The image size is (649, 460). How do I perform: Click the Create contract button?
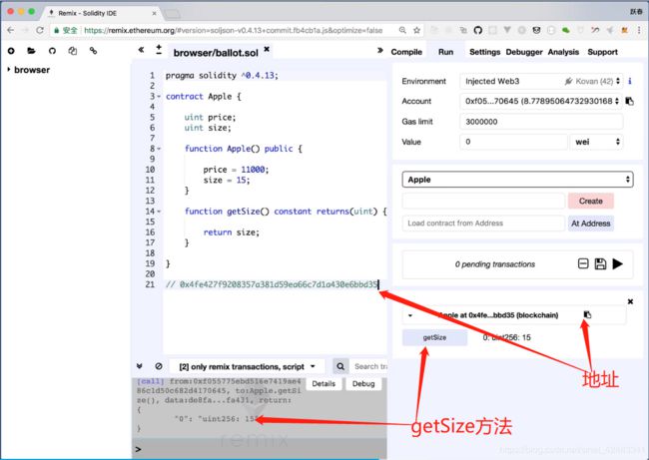(x=591, y=201)
